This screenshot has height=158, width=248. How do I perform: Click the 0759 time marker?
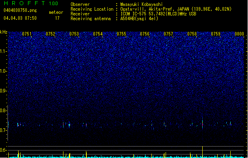coord(216,34)
